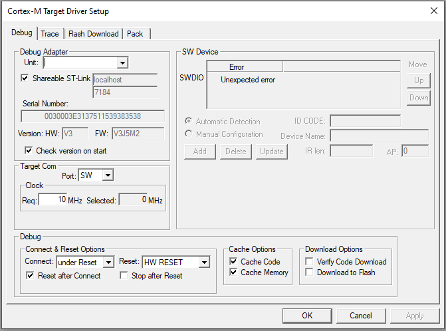Click the Cancel button
The height and width of the screenshot is (331, 446).
pyautogui.click(x=361, y=316)
